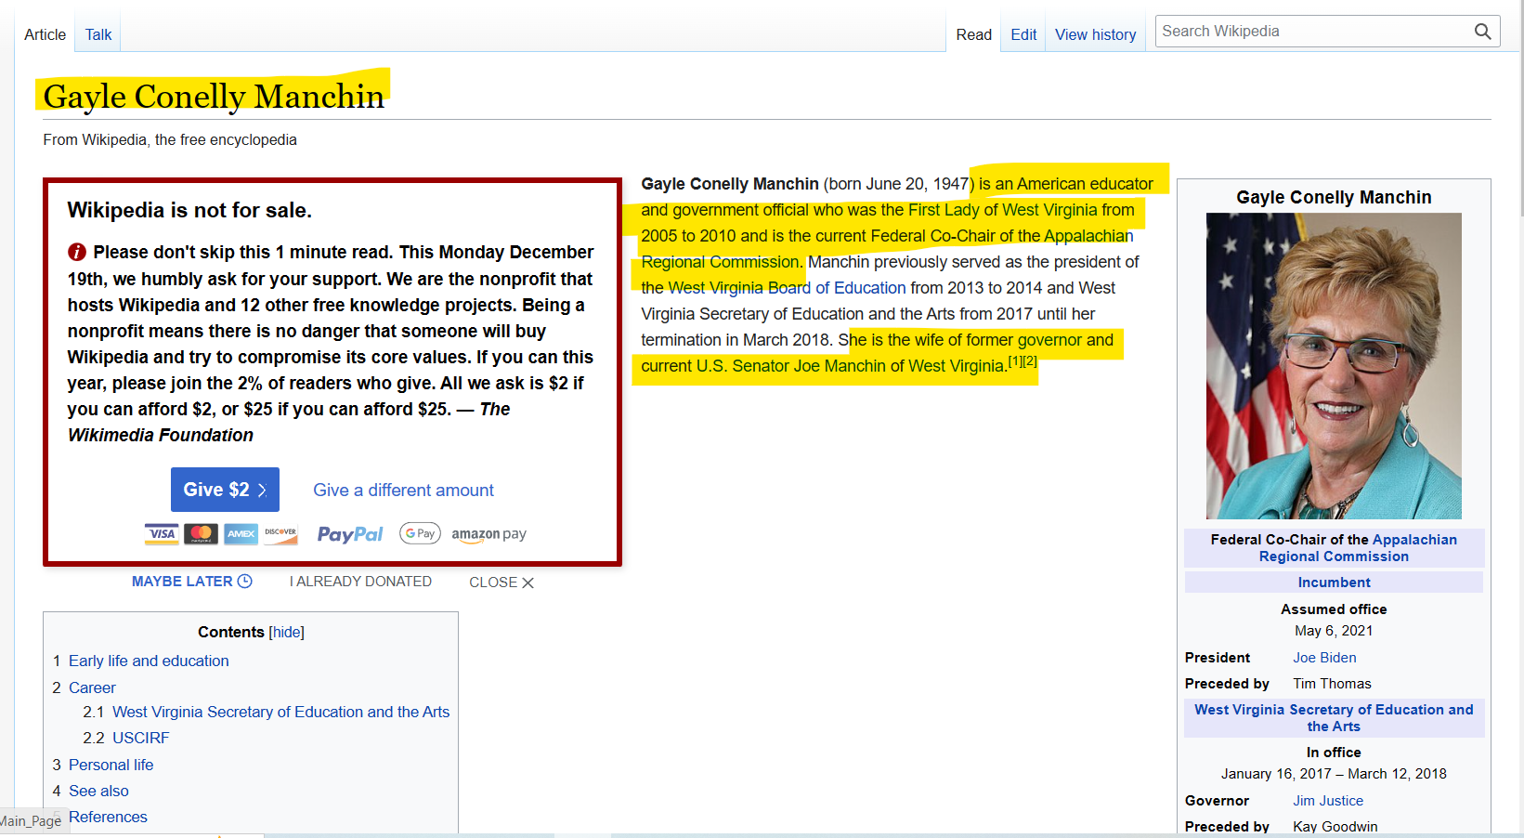Click the red info icon in banner

[x=77, y=252]
